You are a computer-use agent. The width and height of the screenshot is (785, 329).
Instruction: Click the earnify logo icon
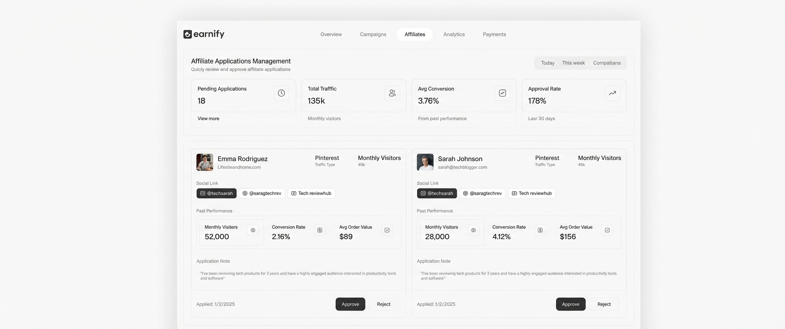187,34
